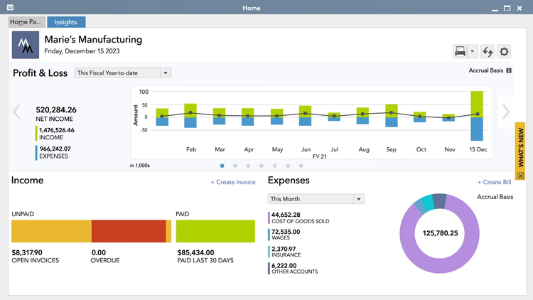Open the What's New side panel

point(520,147)
